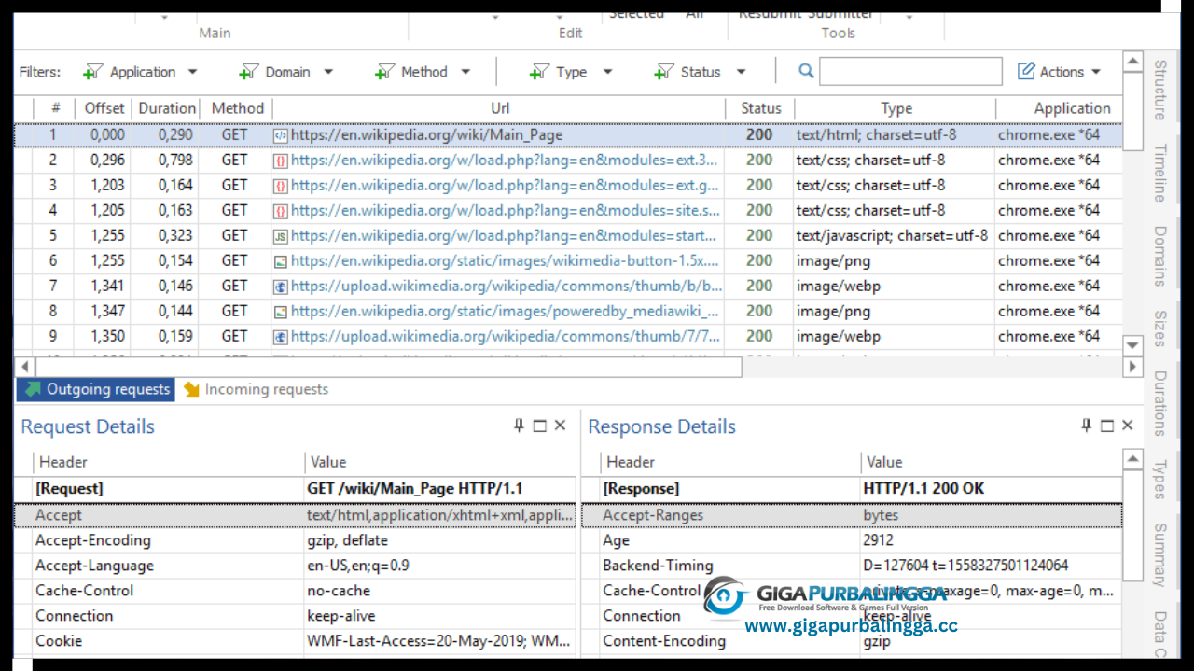Select the Age response header row
Image resolution: width=1194 pixels, height=671 pixels.
click(852, 540)
